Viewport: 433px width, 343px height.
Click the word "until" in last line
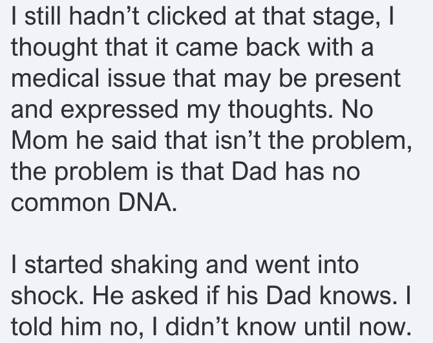327,326
